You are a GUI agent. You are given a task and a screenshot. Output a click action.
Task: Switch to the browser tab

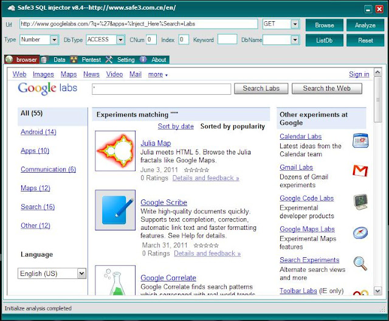click(22, 60)
